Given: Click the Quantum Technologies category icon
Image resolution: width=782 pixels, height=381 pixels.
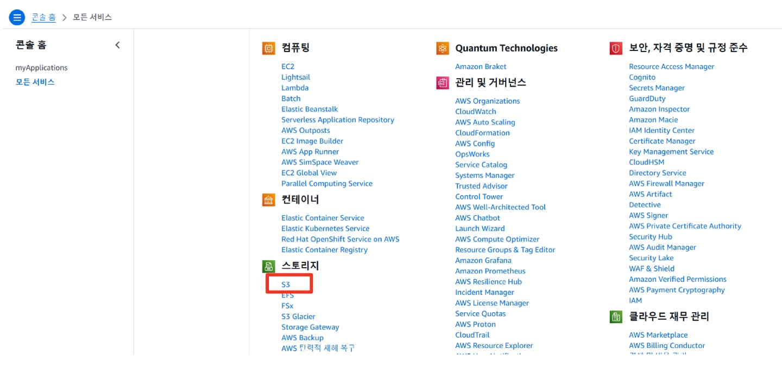Looking at the screenshot, I should click(x=443, y=48).
